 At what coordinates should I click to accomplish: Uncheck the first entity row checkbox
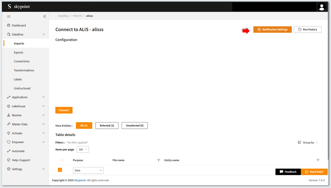coord(60,170)
